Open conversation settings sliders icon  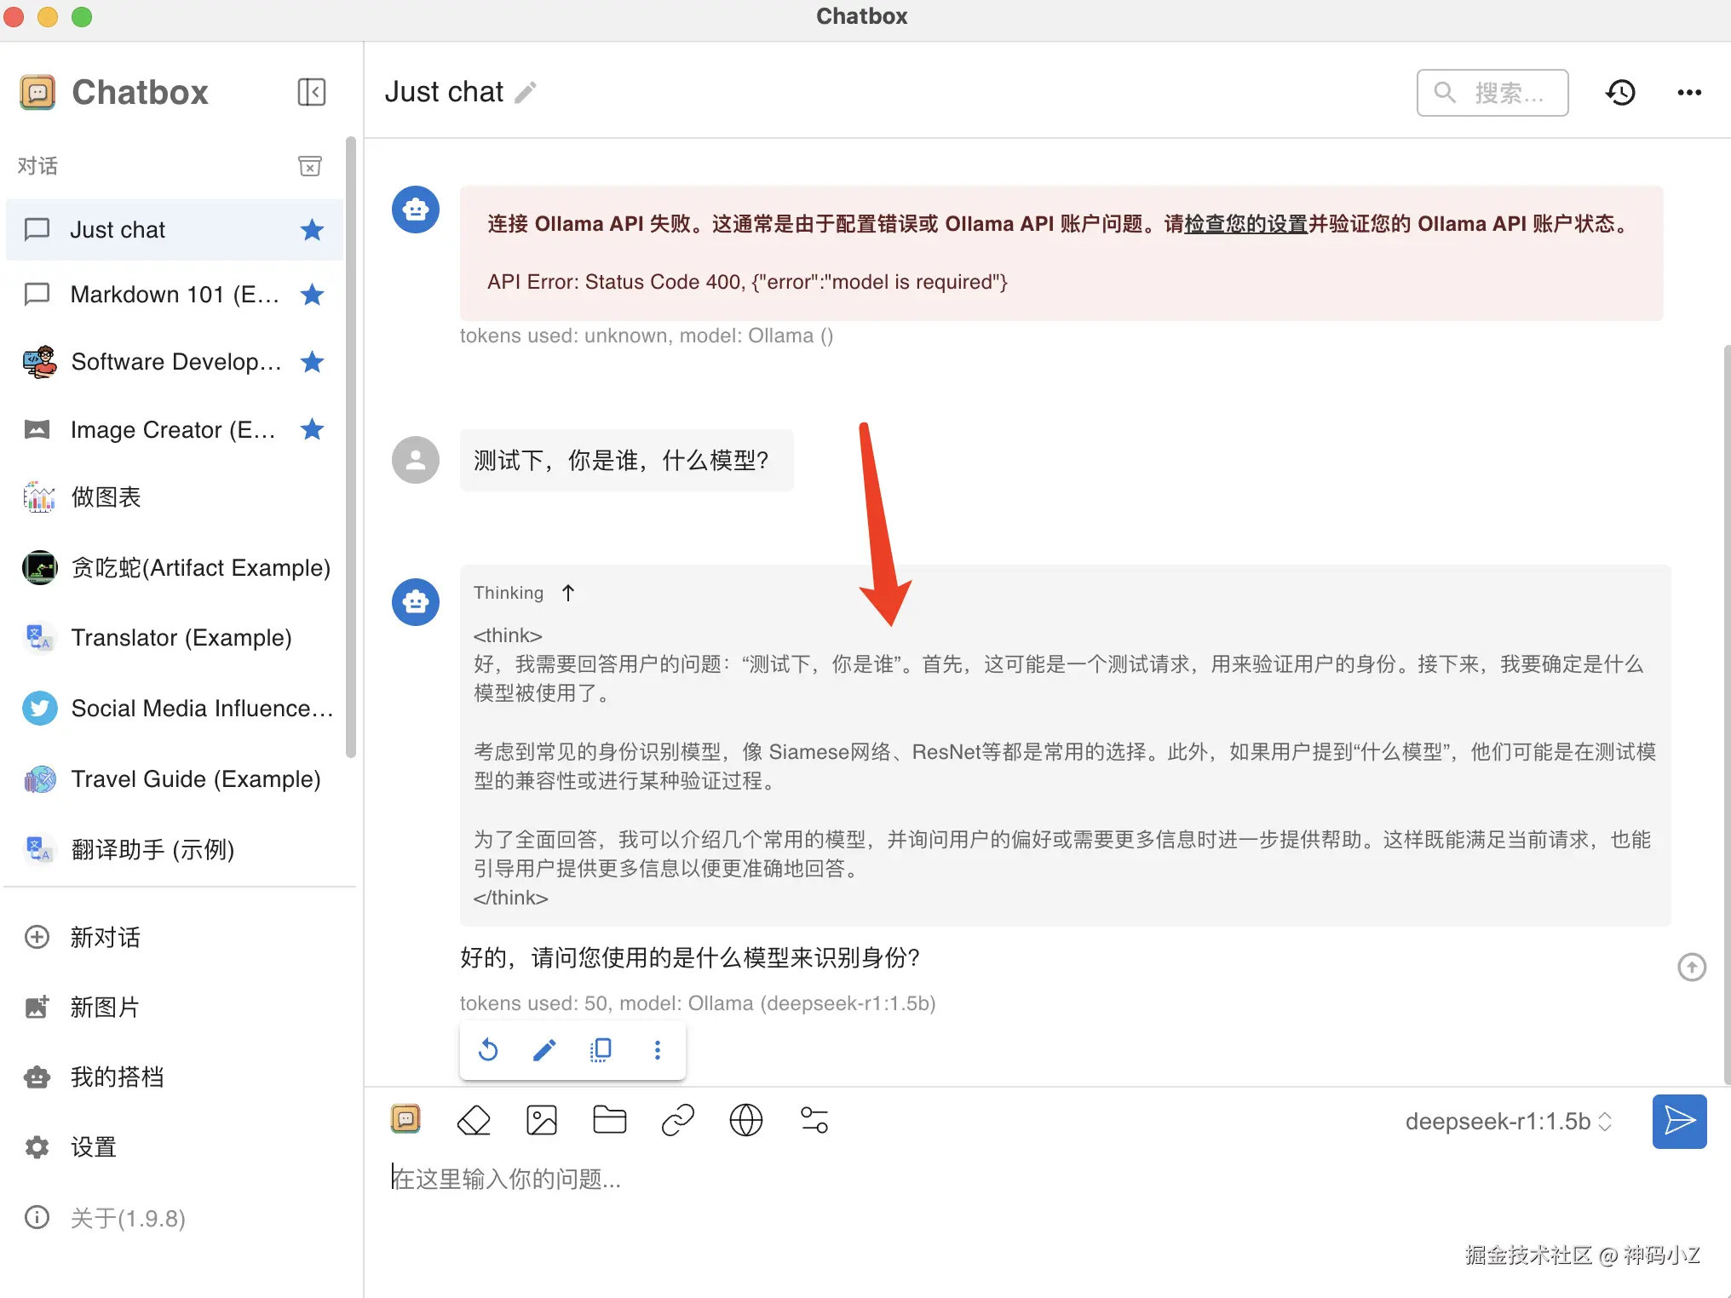tap(814, 1120)
